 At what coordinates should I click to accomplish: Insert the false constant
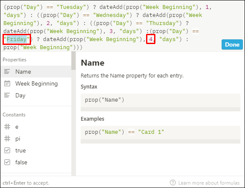(x=36, y=162)
